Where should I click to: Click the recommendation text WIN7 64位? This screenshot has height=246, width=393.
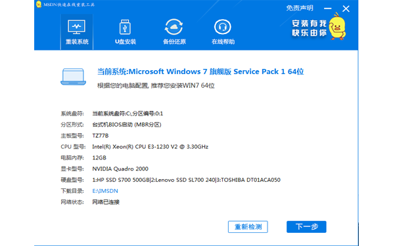point(156,85)
